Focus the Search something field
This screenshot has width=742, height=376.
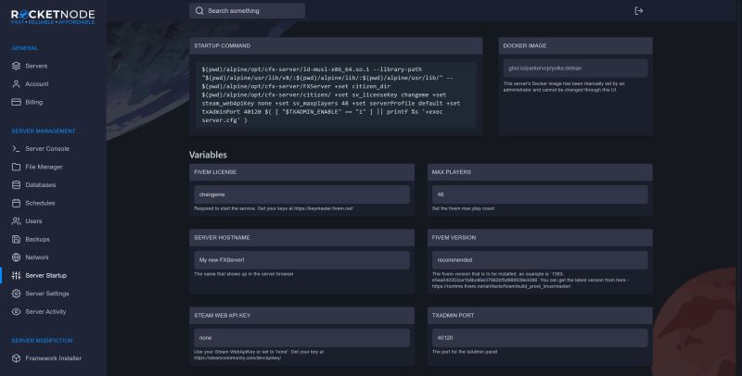(247, 11)
